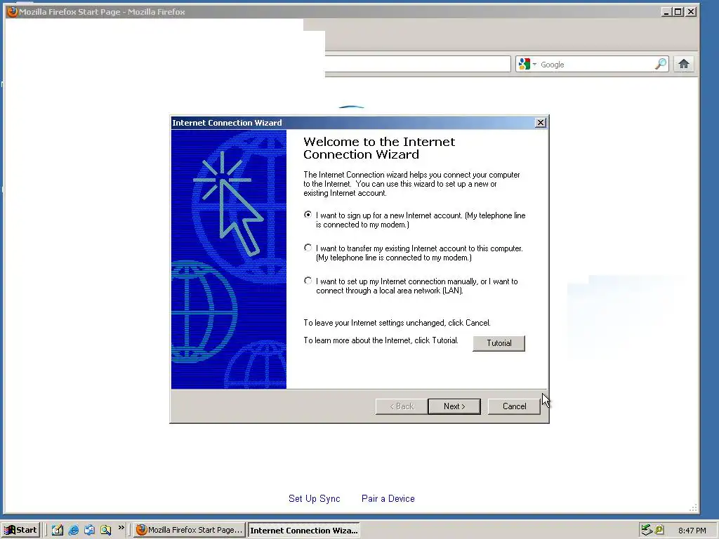This screenshot has height=539, width=719.
Task: Click the search magnifier icon in Firefox
Action: 660,64
